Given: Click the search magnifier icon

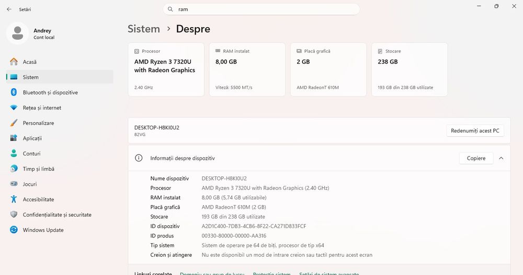Looking at the screenshot, I should click(x=170, y=9).
